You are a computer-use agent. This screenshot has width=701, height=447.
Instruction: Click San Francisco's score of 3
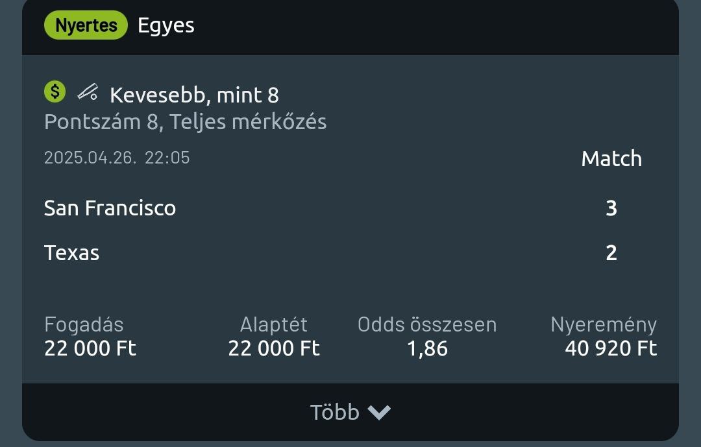(x=611, y=208)
